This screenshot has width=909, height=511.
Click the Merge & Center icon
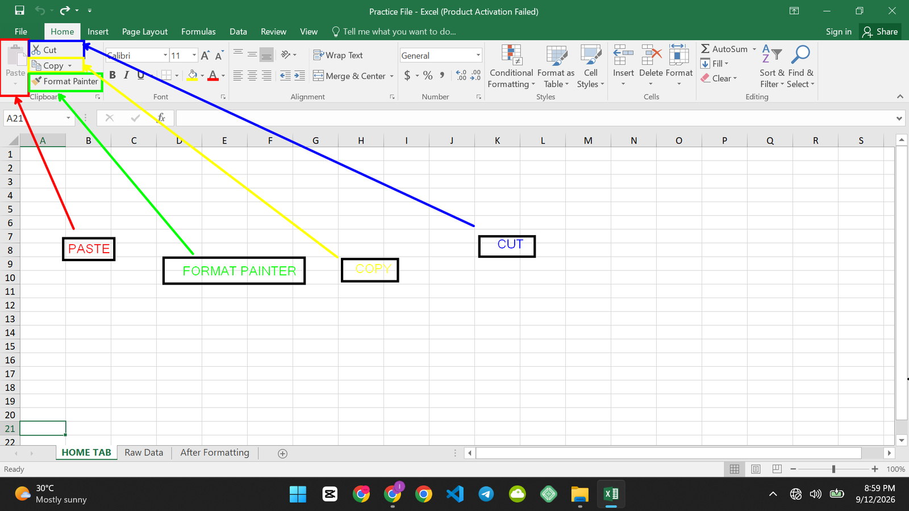tap(318, 76)
